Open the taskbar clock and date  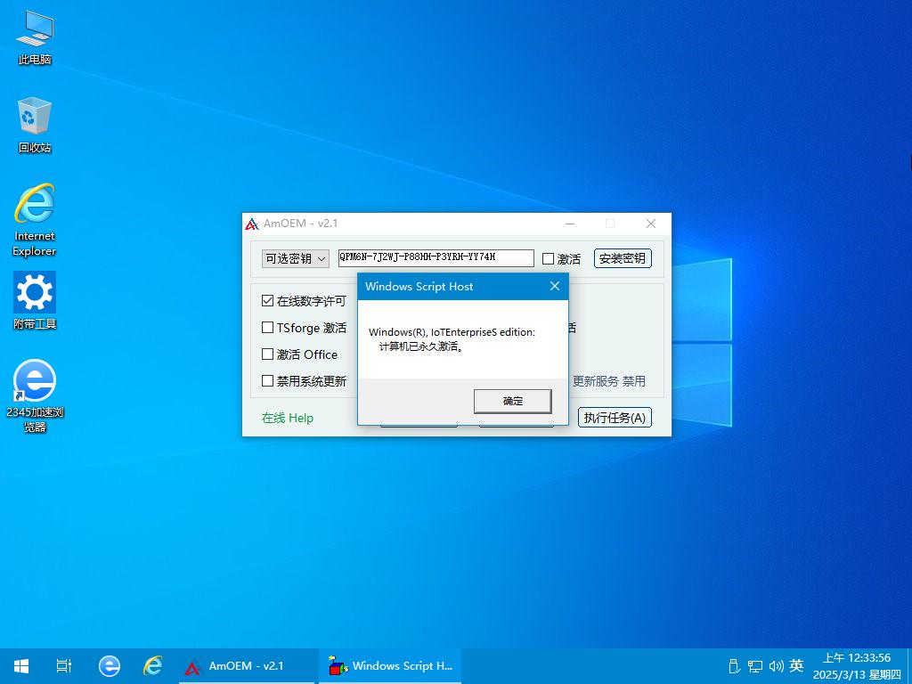coord(856,666)
